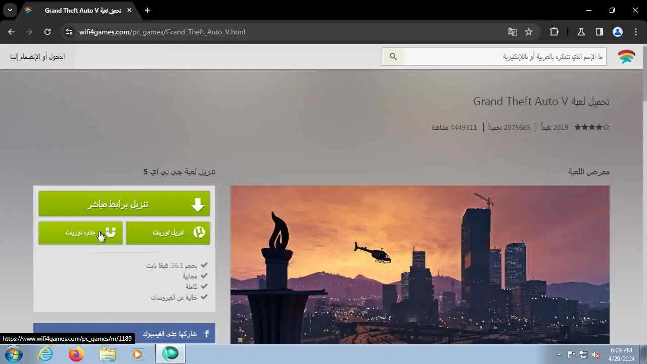This screenshot has height=364, width=647.
Task: Reload the current page
Action: pyautogui.click(x=48, y=32)
